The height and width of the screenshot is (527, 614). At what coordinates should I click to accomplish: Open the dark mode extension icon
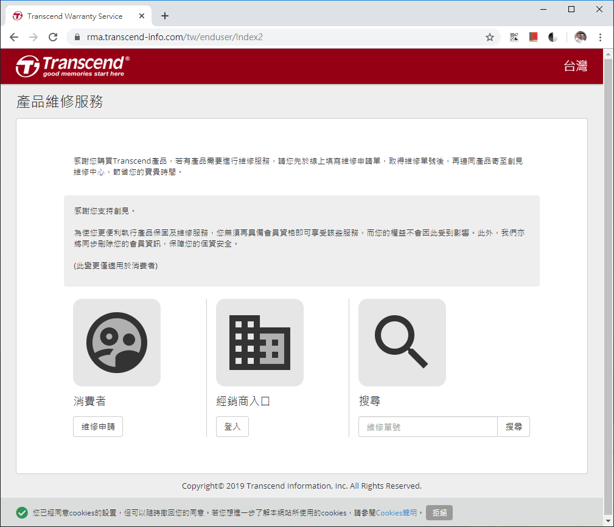tap(553, 37)
